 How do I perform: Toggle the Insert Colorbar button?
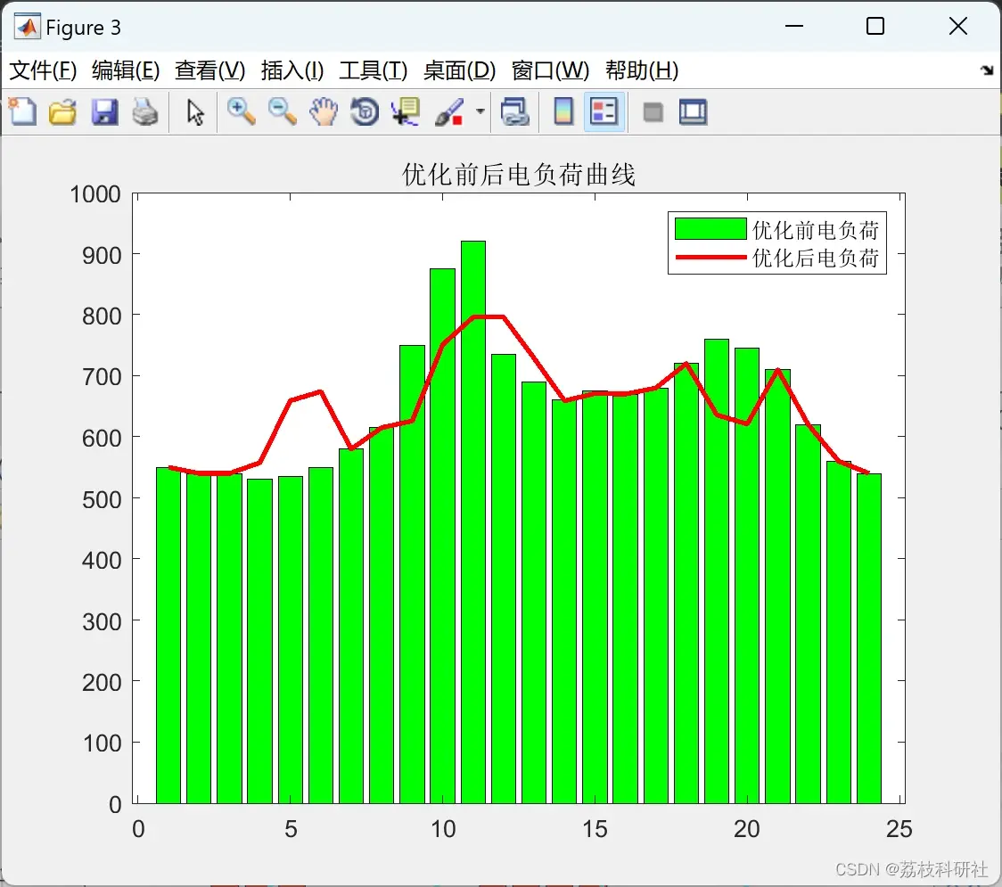click(x=563, y=111)
